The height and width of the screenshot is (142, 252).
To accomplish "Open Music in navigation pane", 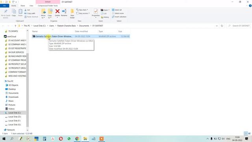I will 11,101.
